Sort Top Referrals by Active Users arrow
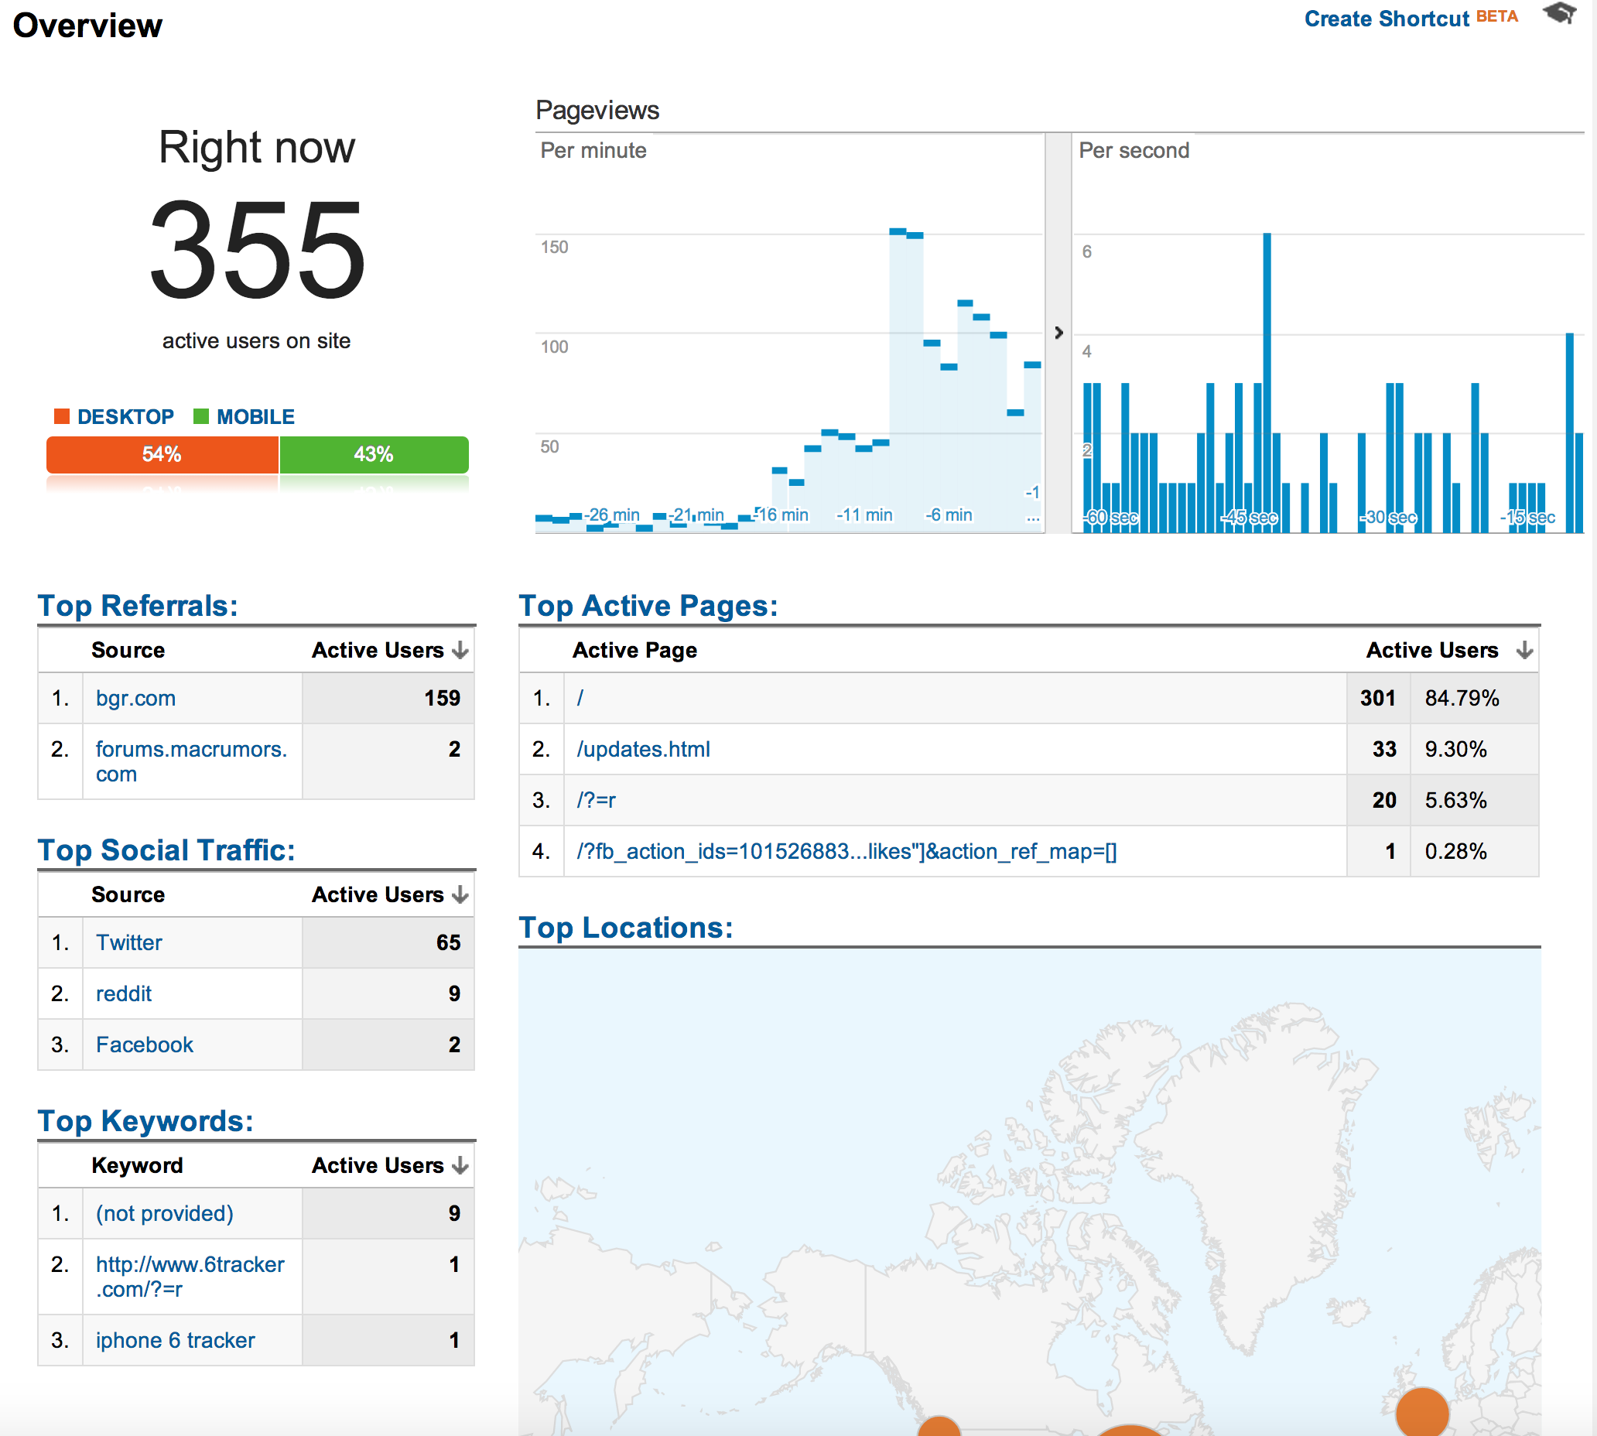This screenshot has height=1436, width=1597. point(460,650)
